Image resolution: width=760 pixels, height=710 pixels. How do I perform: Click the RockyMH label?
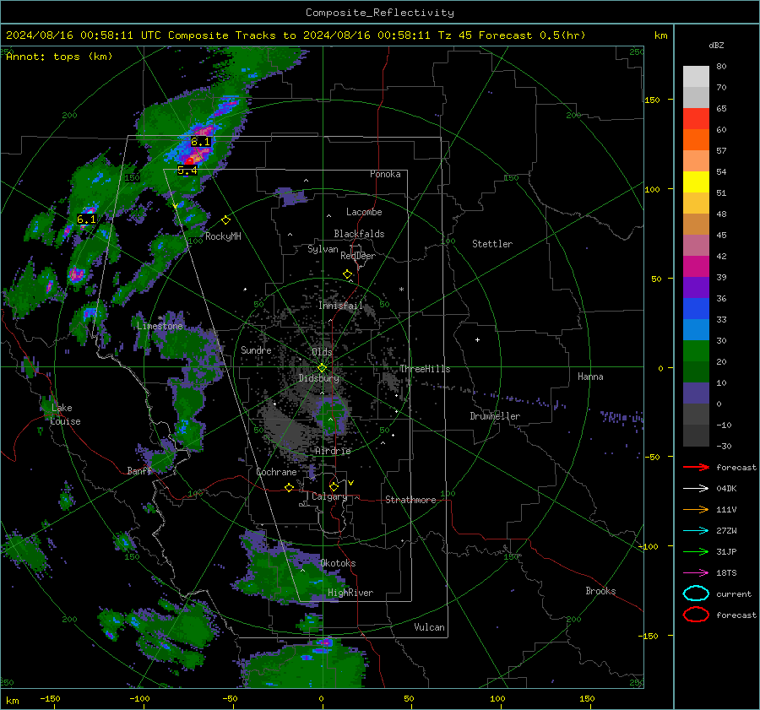[x=223, y=236]
